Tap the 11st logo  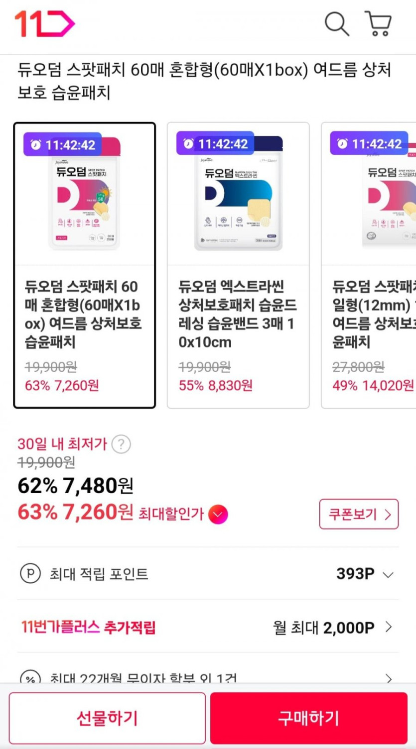(44, 23)
